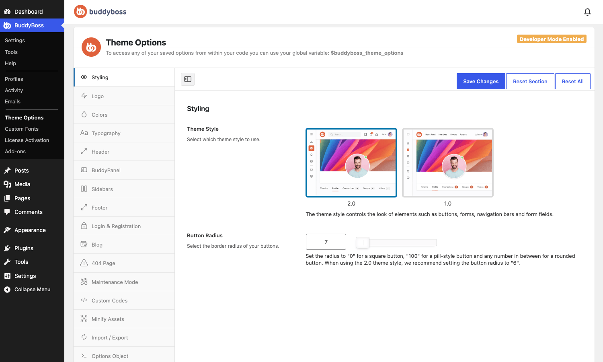Click the Options Object terminal icon

click(x=84, y=356)
